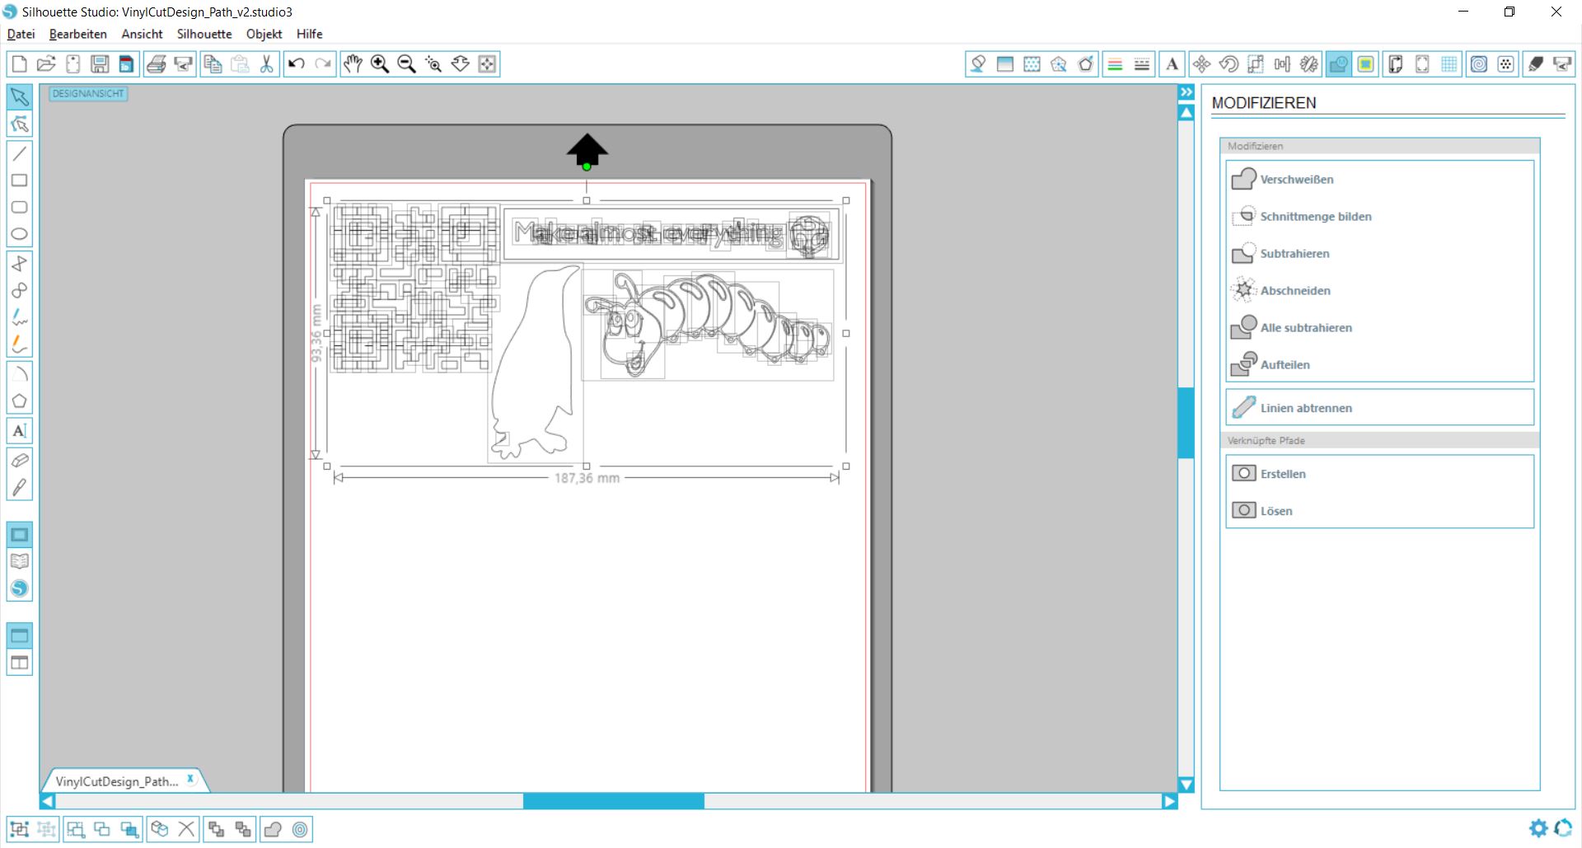Save to SD card icon
Viewport: 1582px width, 848px height.
point(127,64)
